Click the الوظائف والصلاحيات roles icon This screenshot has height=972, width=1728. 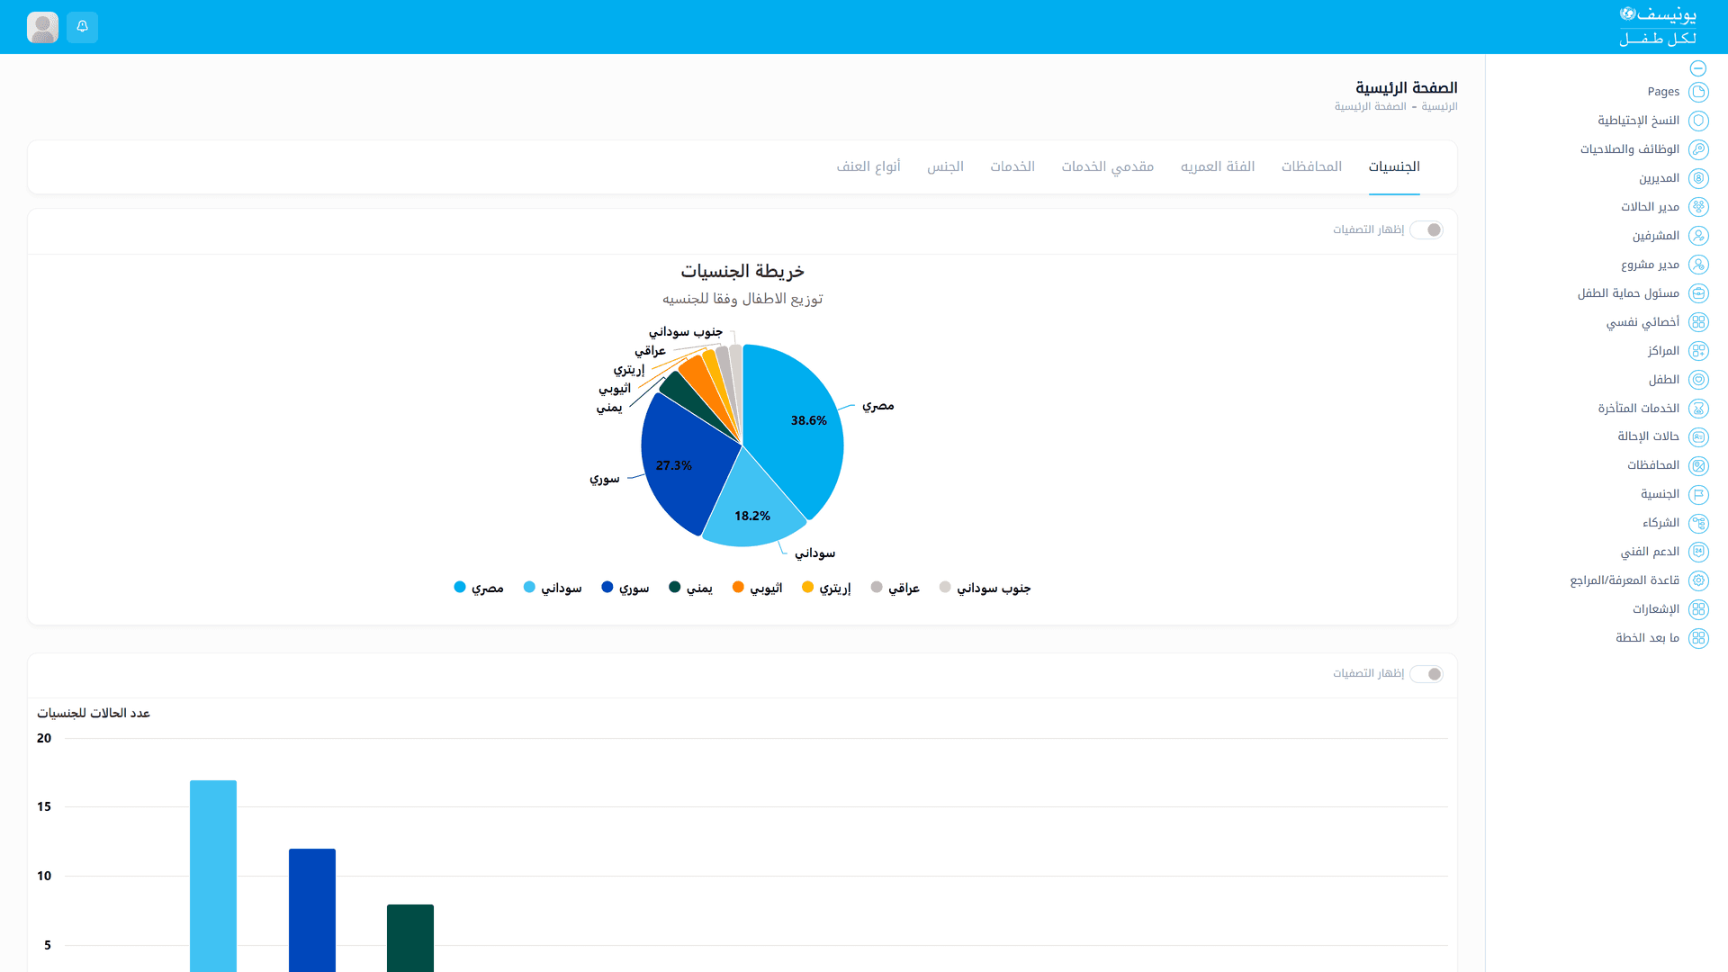[x=1698, y=149]
